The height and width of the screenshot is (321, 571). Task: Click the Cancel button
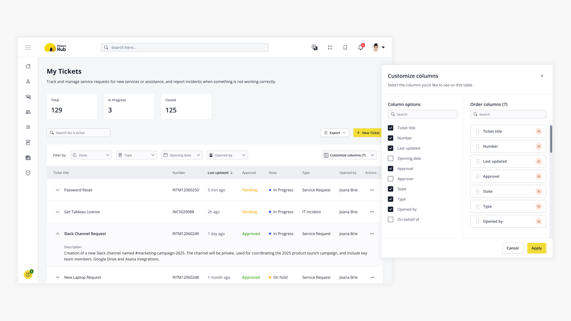512,248
